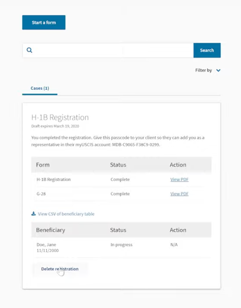Select the Draft expires March 19, 2020 text

(55, 126)
